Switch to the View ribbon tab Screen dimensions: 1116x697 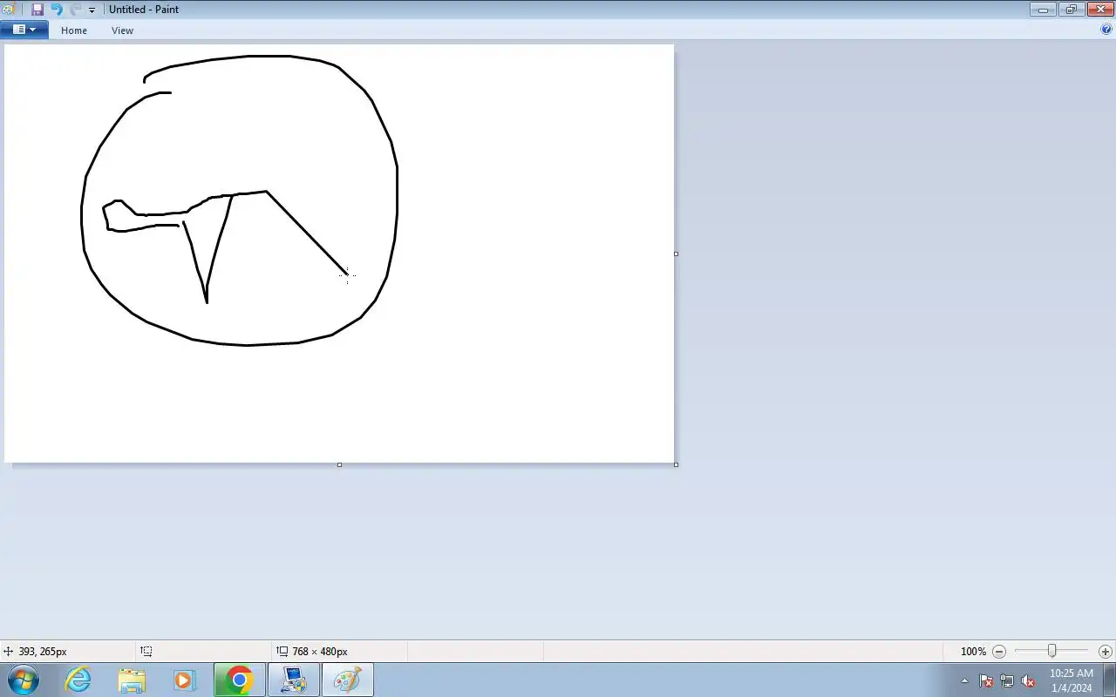pyautogui.click(x=122, y=30)
